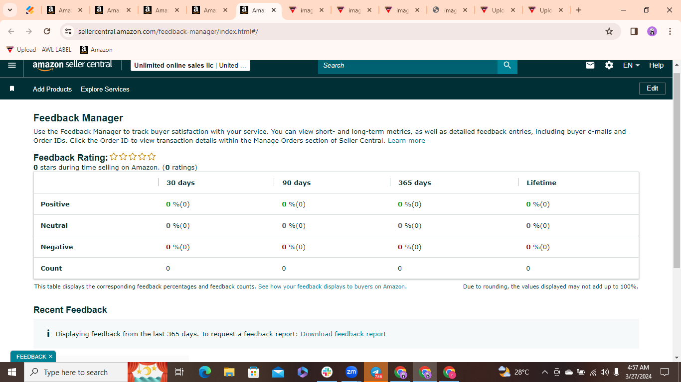Click Download feedback report link
The height and width of the screenshot is (382, 681).
pyautogui.click(x=343, y=334)
